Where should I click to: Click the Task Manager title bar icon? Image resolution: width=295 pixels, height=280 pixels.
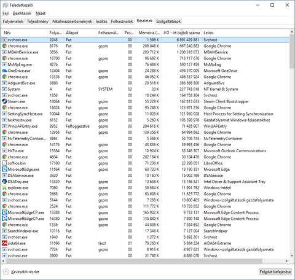[x=6, y=5]
